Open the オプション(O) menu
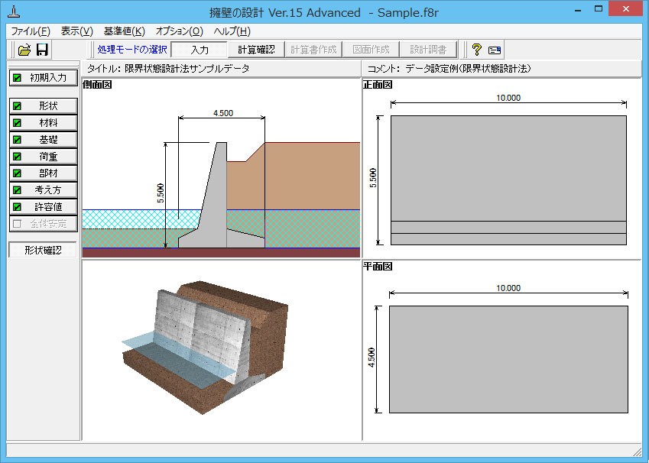The width and height of the screenshot is (649, 463). point(179,31)
